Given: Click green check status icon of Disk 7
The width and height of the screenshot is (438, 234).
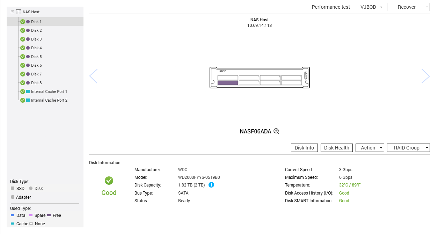Looking at the screenshot, I should click(23, 74).
